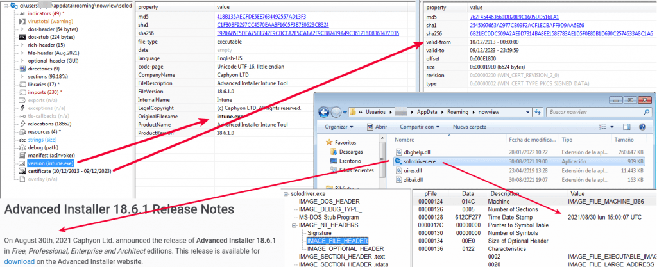Select exports (n/a) entry
The width and height of the screenshot is (657, 267).
click(x=43, y=100)
